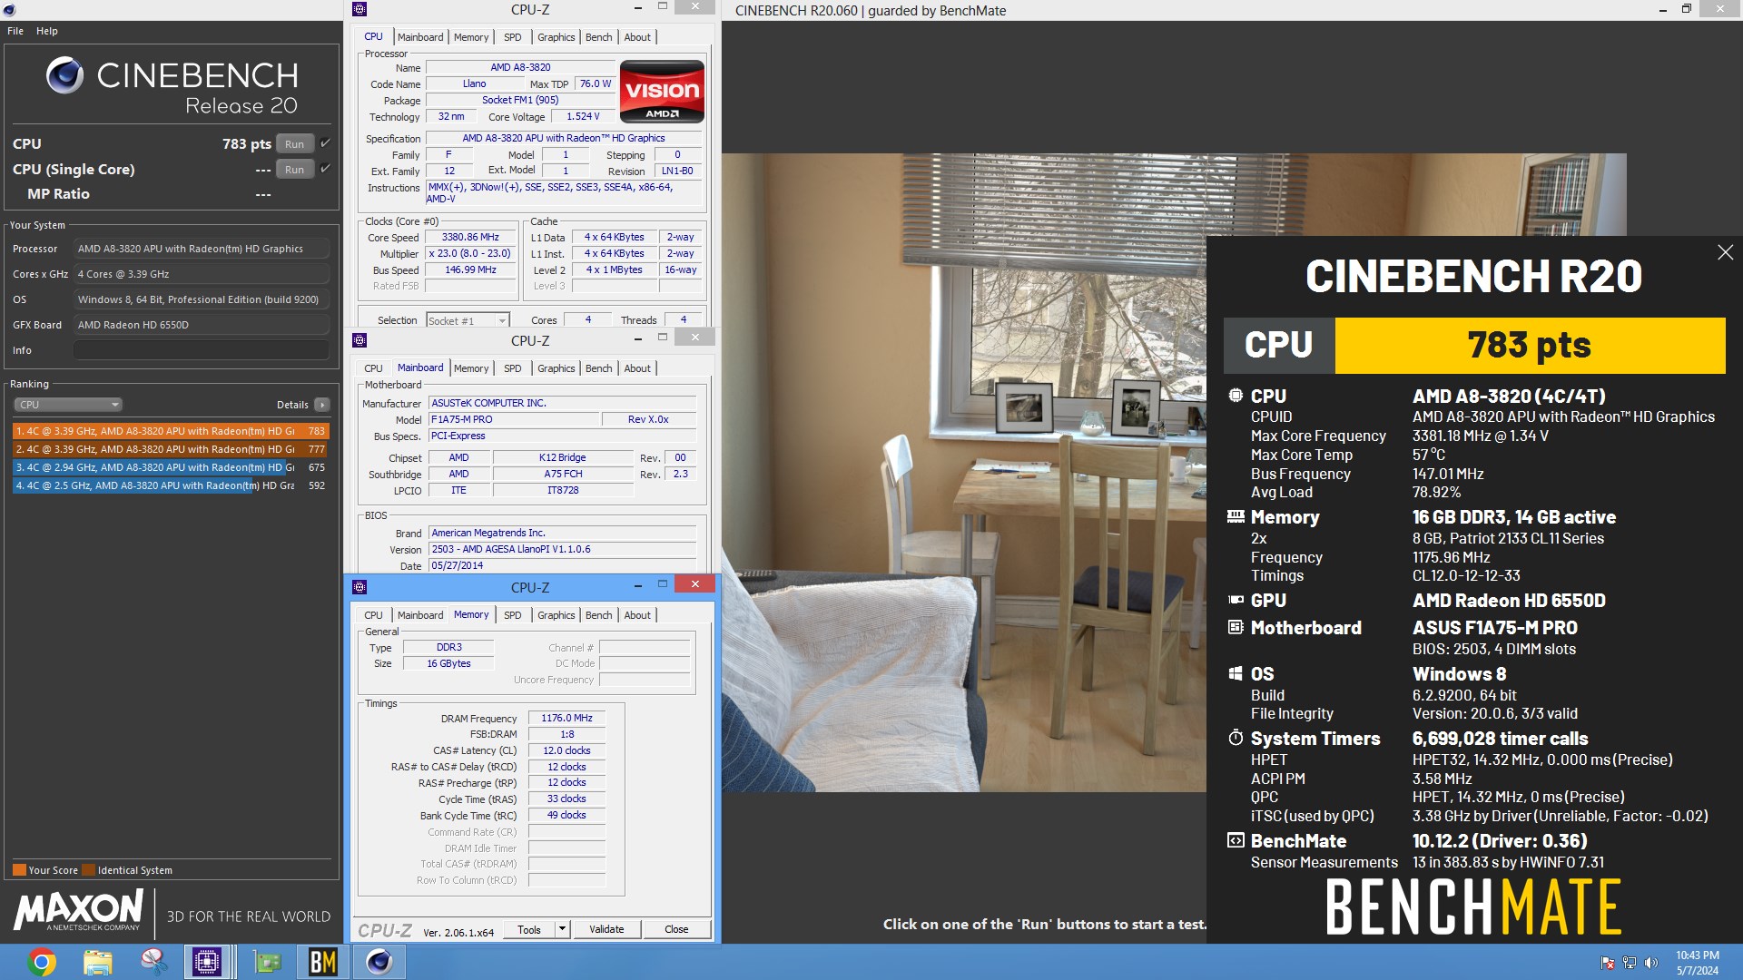This screenshot has height=980, width=1743.
Task: Click the Core Speed value 3380.86 MHz
Action: point(470,237)
